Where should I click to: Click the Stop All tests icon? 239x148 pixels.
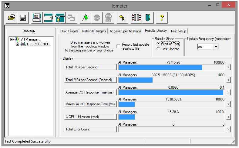point(108,18)
